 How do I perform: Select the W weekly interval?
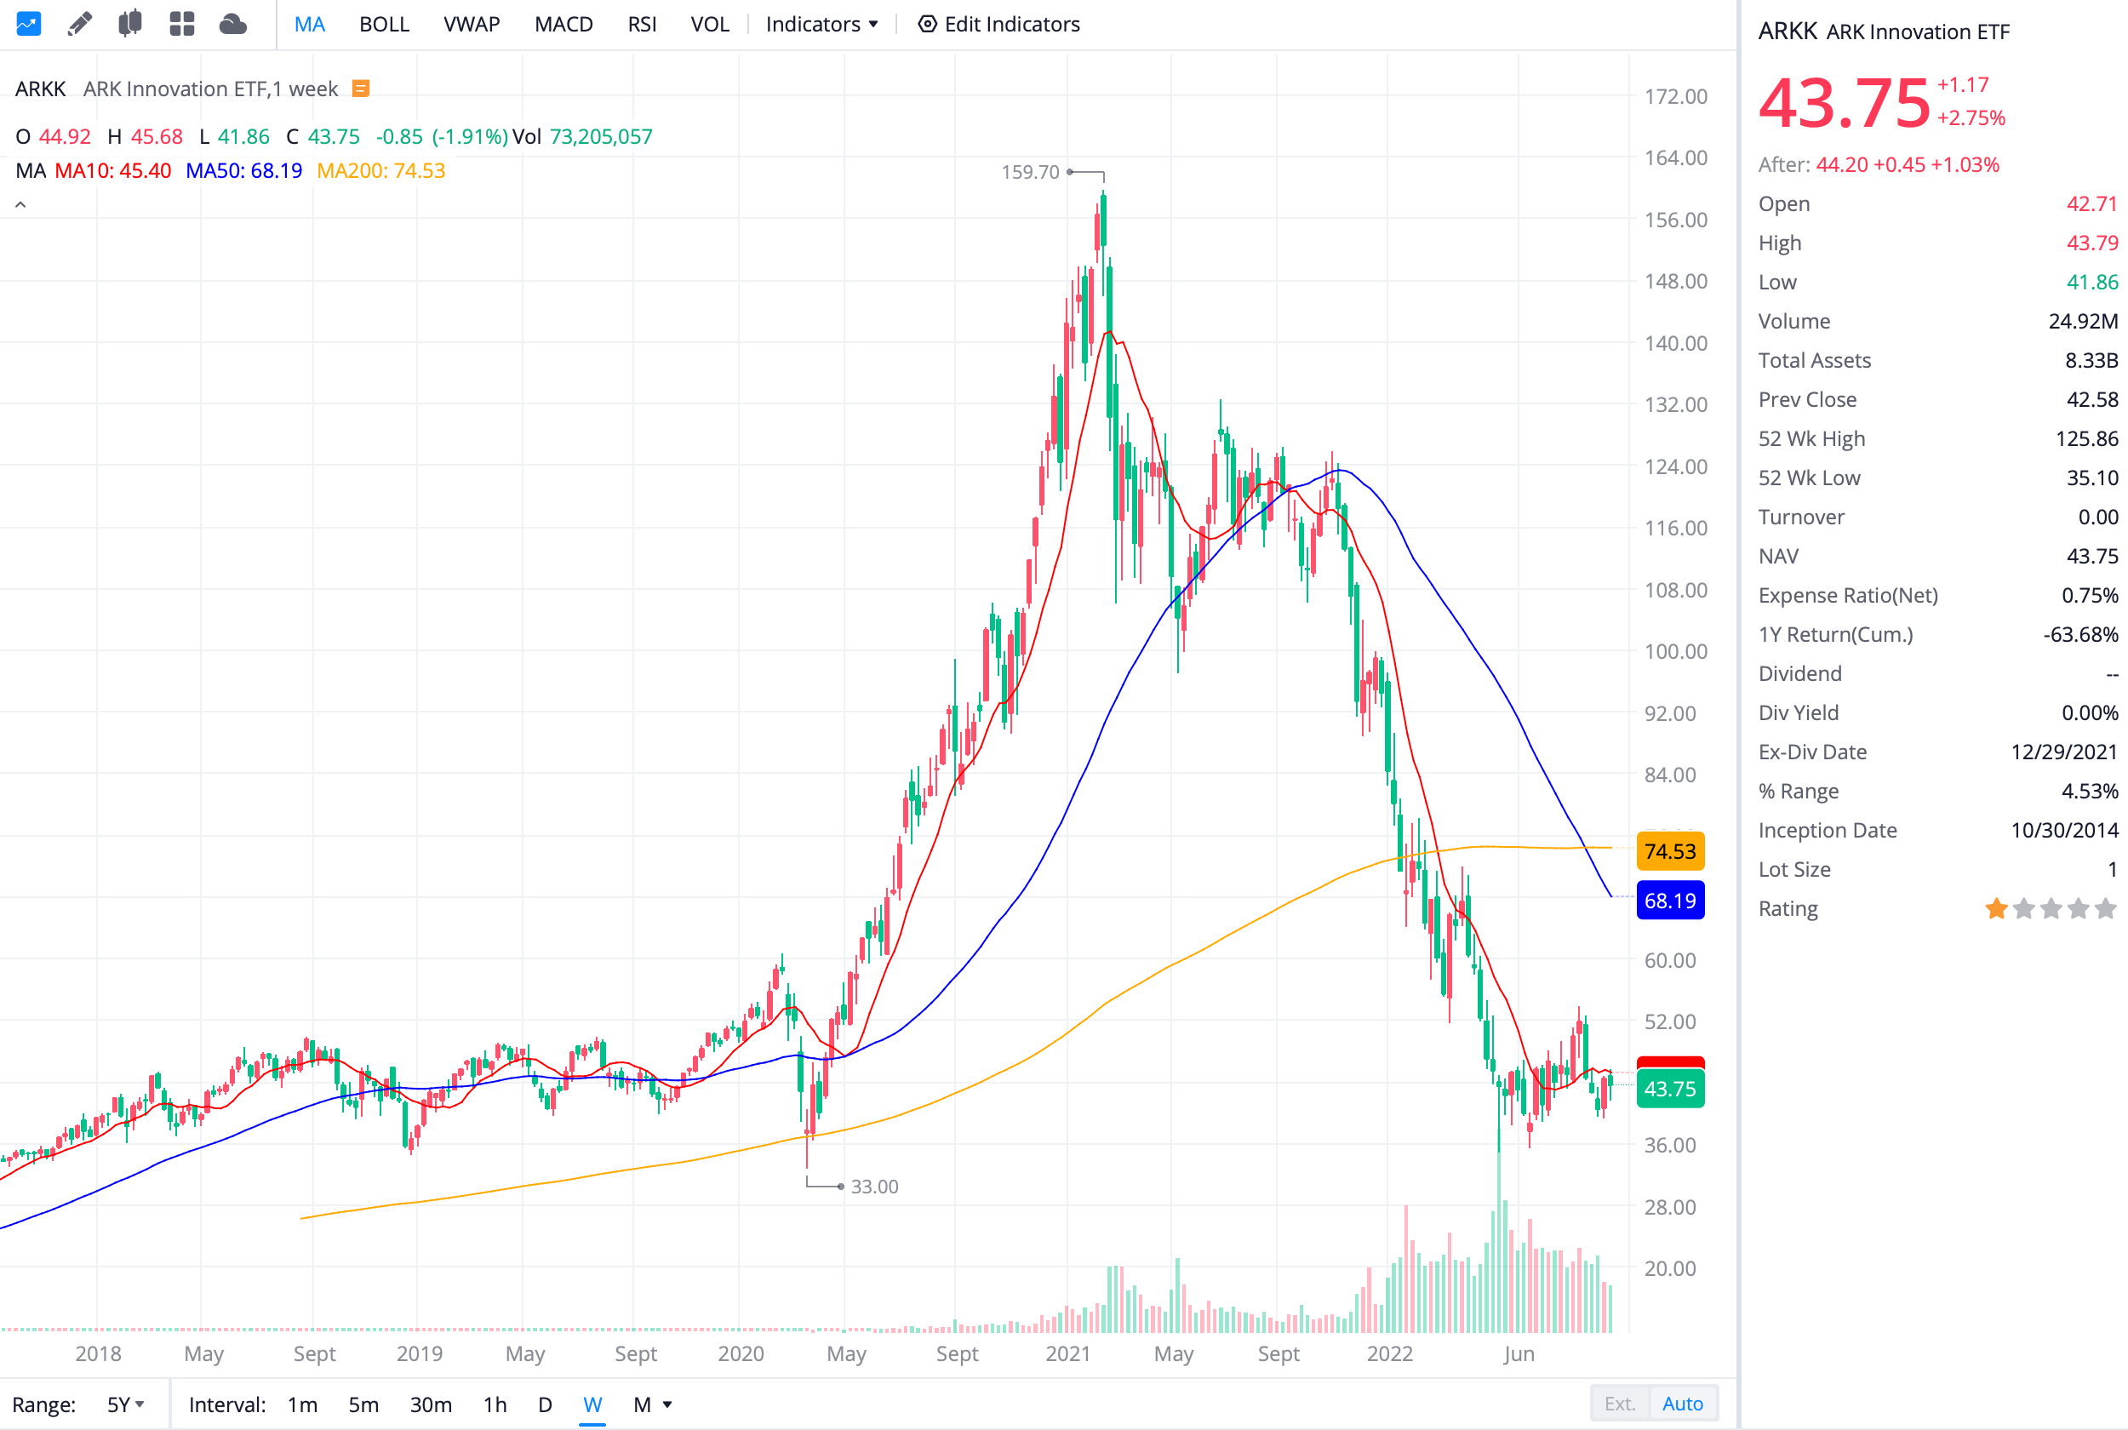point(592,1404)
